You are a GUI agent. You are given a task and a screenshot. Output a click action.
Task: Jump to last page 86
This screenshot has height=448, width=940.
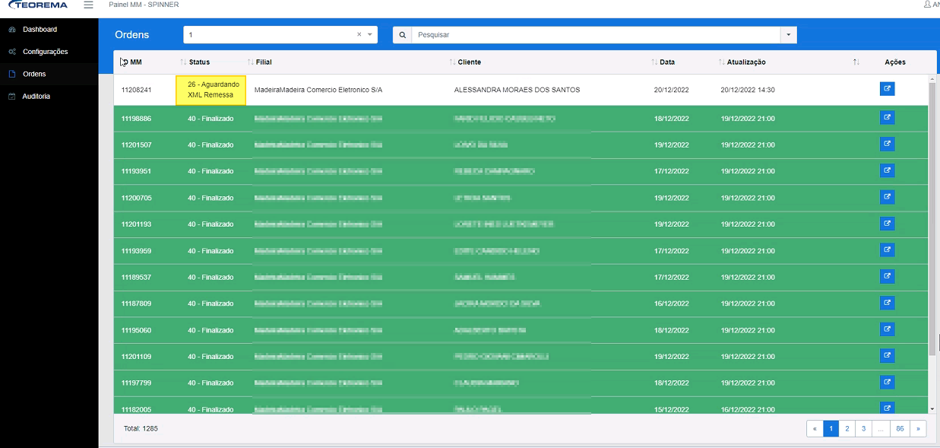900,429
